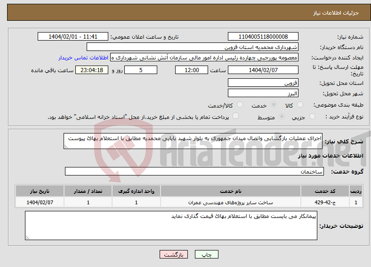Click the request creator field
This screenshot has width=371, height=267.
204,58
